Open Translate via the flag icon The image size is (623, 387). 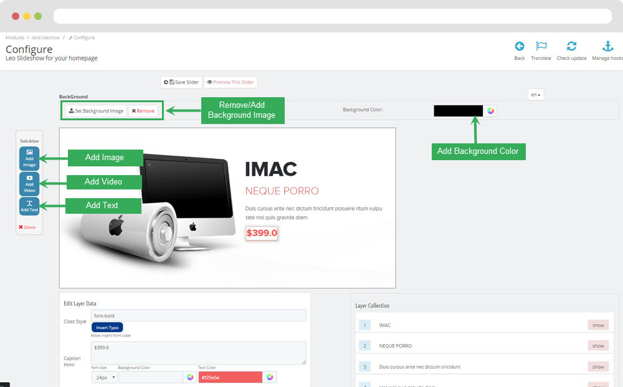click(x=541, y=46)
